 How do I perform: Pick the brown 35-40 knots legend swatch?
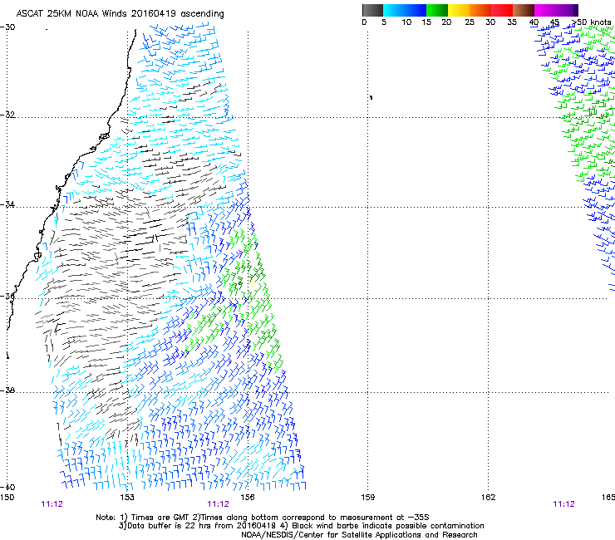click(524, 10)
